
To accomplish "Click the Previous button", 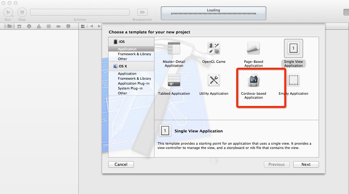I will tap(277, 164).
